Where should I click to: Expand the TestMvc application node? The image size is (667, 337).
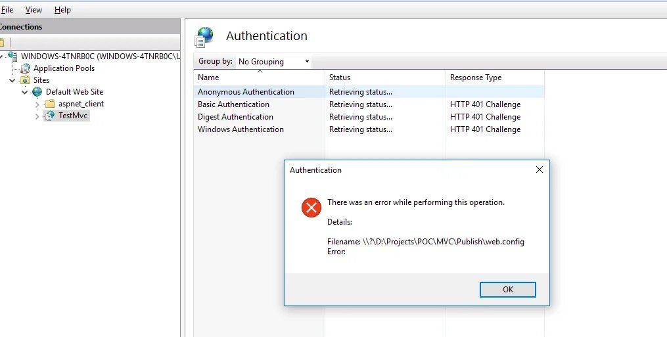click(x=37, y=116)
